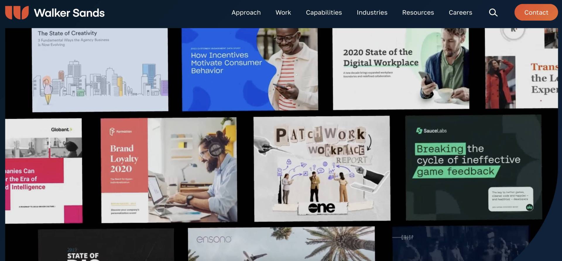Click the Software One logo on Patchwork card
The width and height of the screenshot is (562, 261).
(321, 208)
